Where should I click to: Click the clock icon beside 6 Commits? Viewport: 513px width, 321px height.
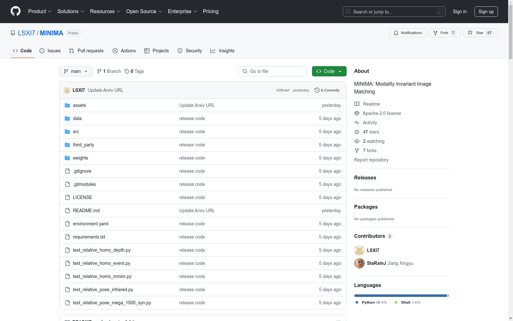click(317, 90)
